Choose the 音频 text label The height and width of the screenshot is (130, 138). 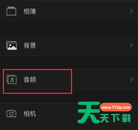pos(30,80)
